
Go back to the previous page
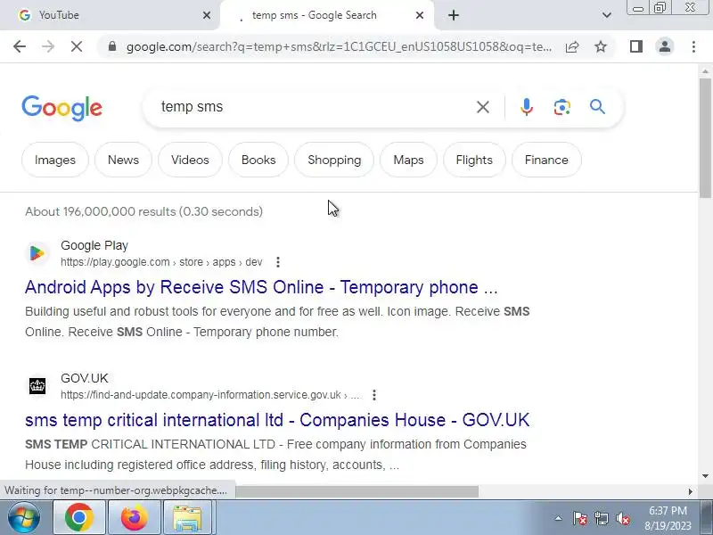pos(20,46)
